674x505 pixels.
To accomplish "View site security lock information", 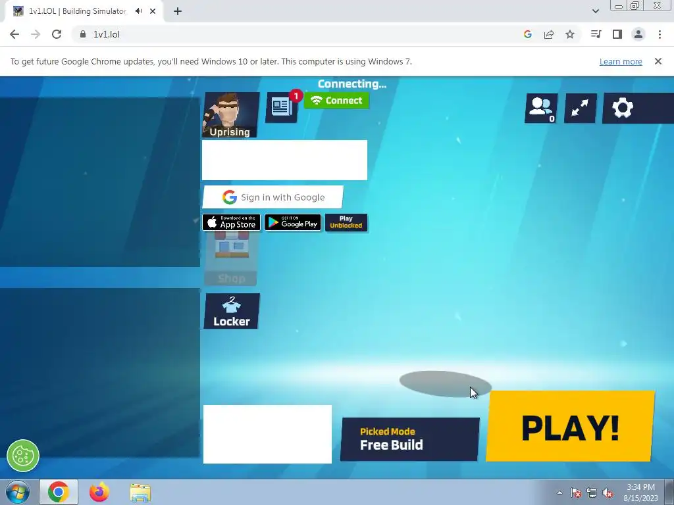I will (83, 34).
